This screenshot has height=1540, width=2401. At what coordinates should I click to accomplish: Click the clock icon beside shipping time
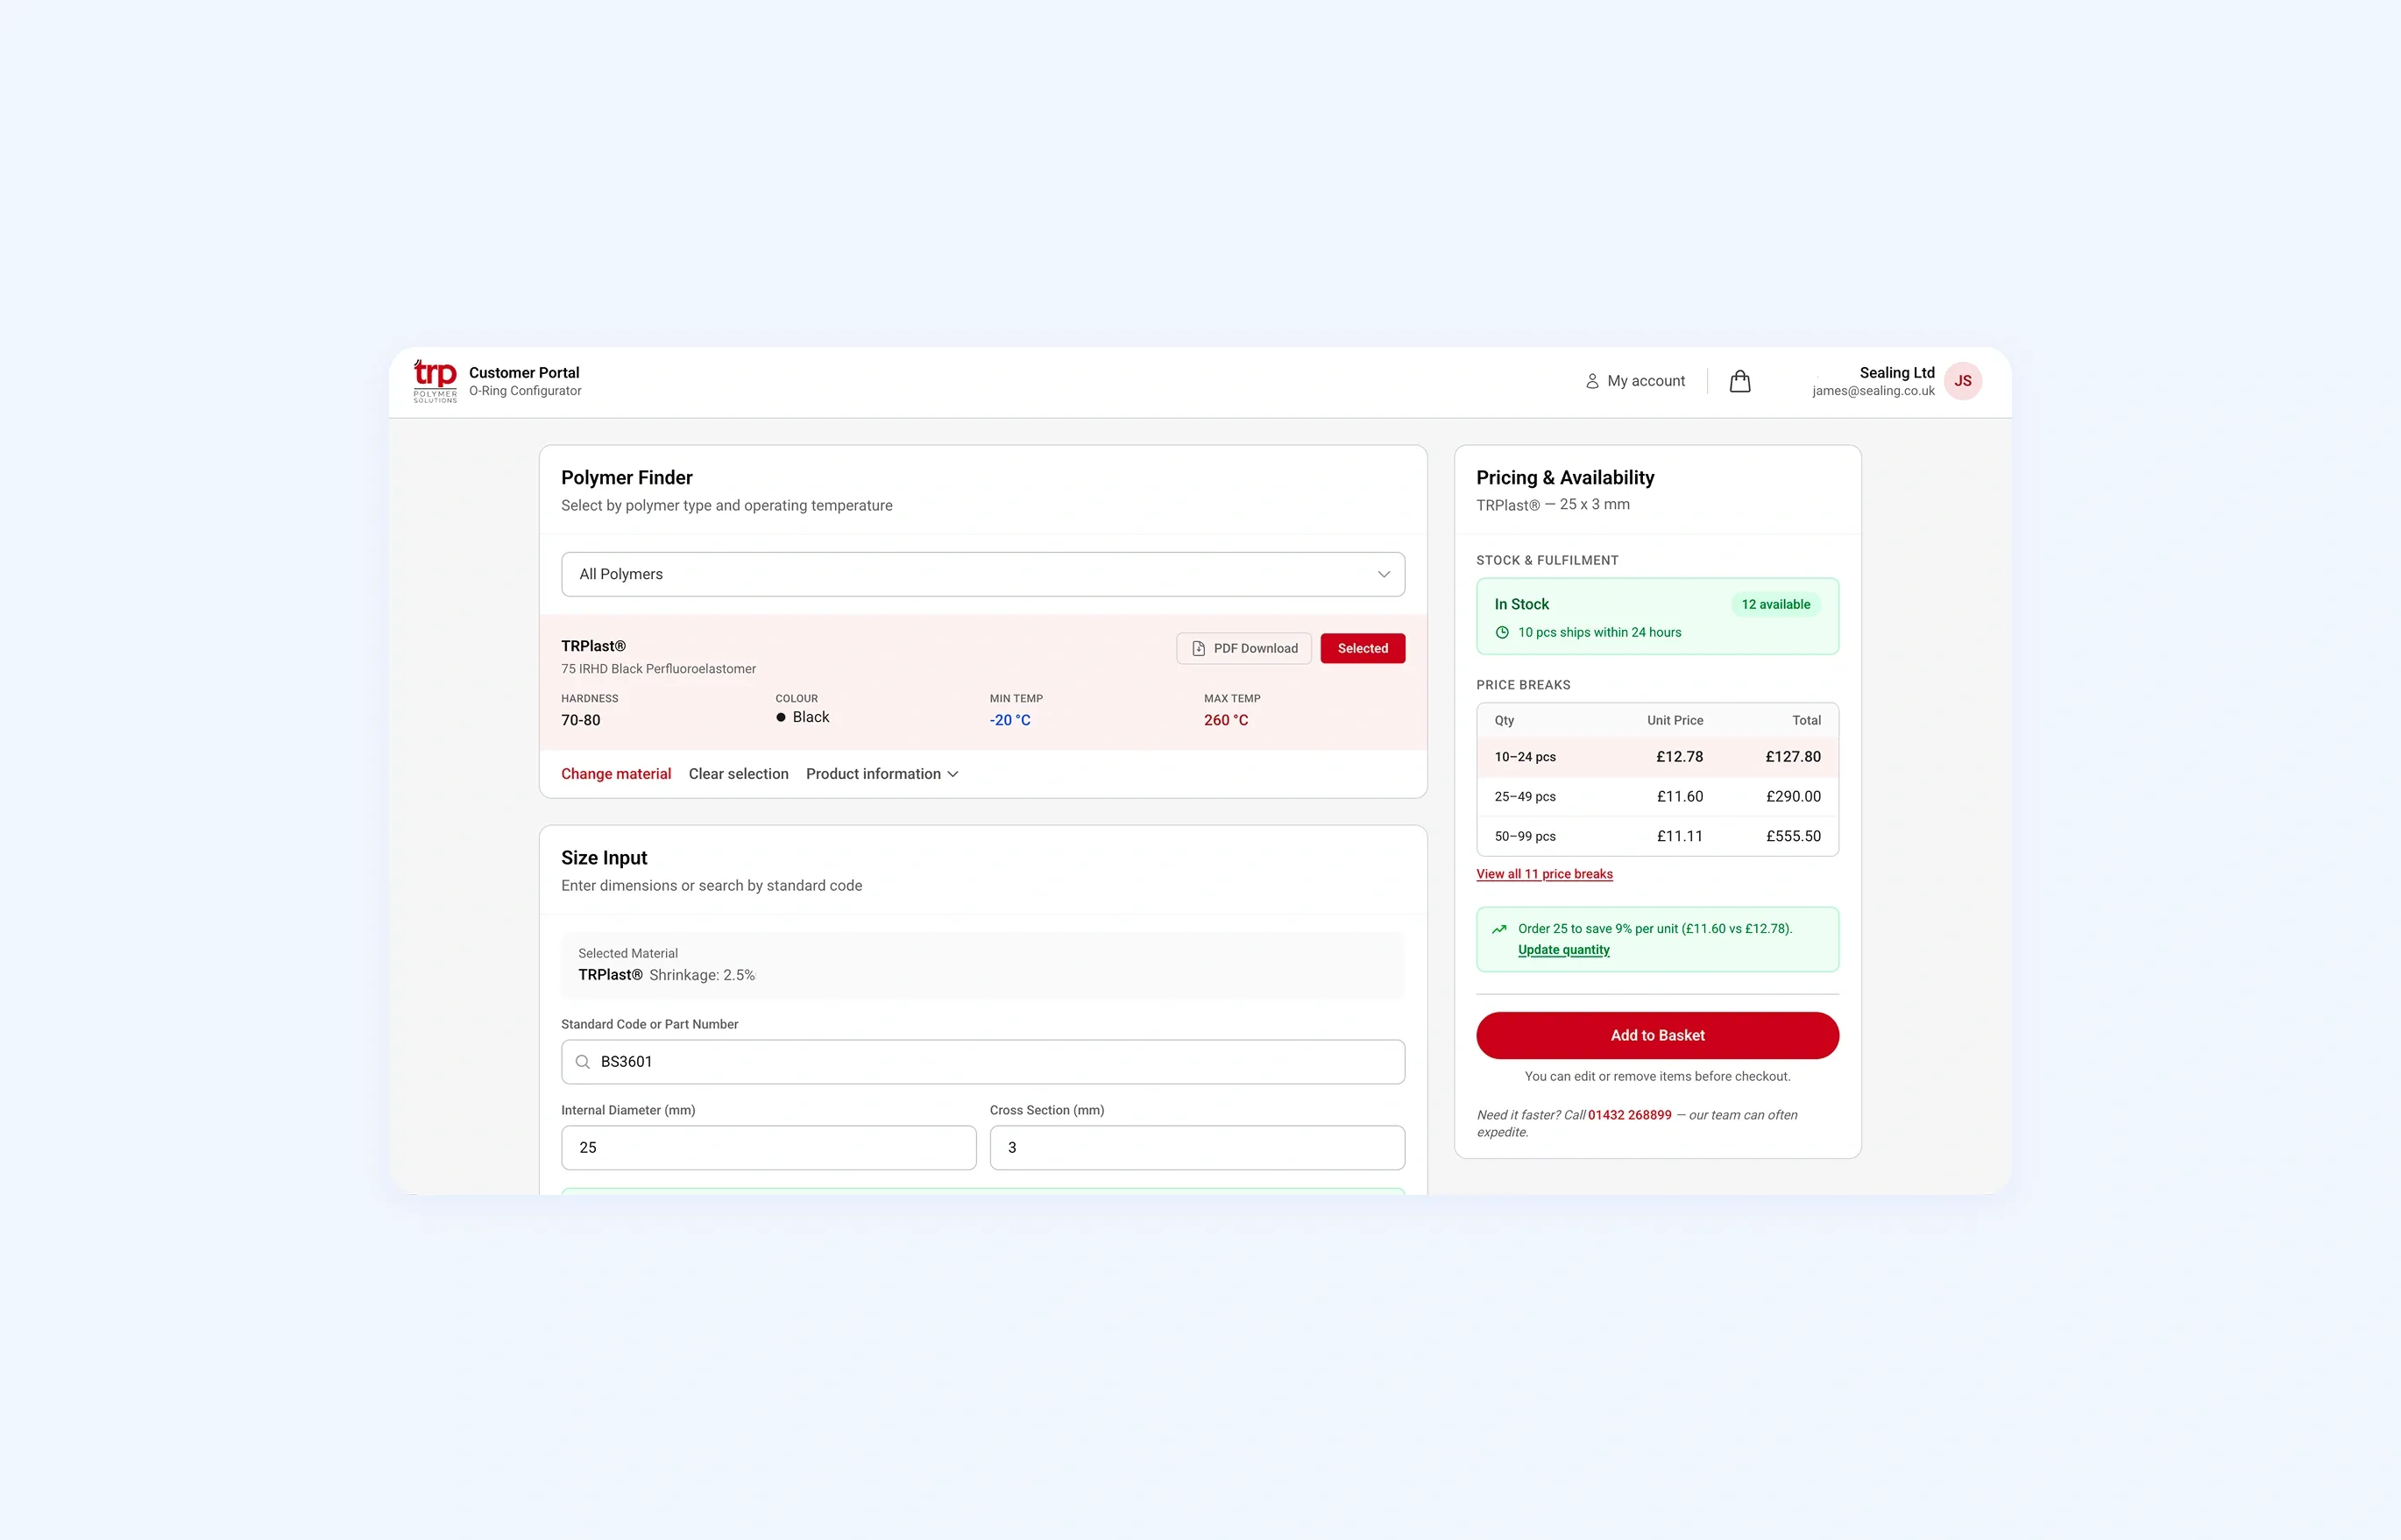pyautogui.click(x=1502, y=632)
